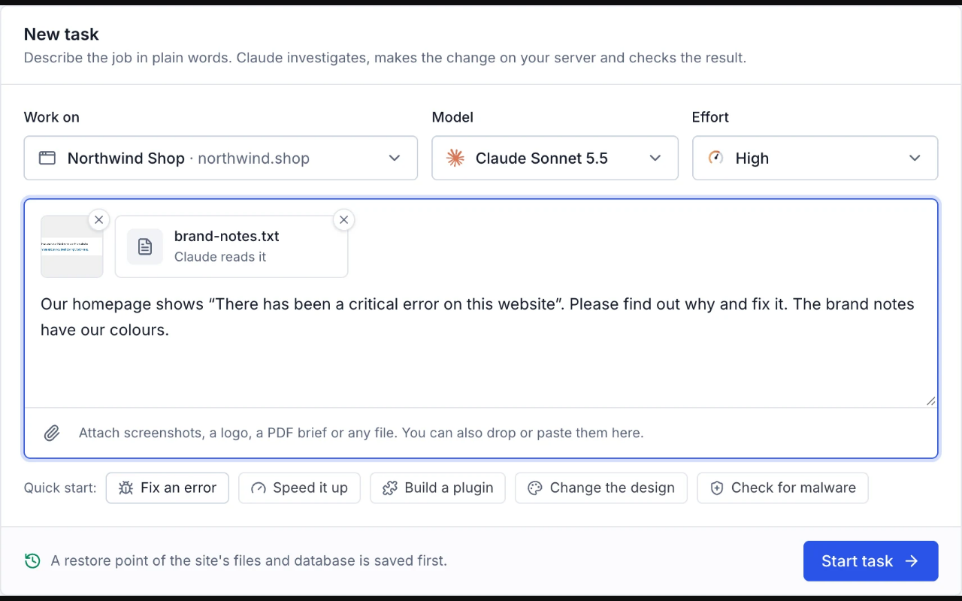This screenshot has width=962, height=601.
Task: Open the Effort dropdown set to High
Action: pyautogui.click(x=815, y=158)
